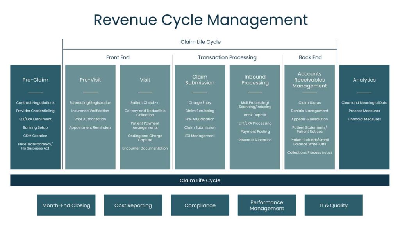The image size is (400, 225).
Task: Click Payment Posting under Inbound Processing
Action: click(255, 132)
